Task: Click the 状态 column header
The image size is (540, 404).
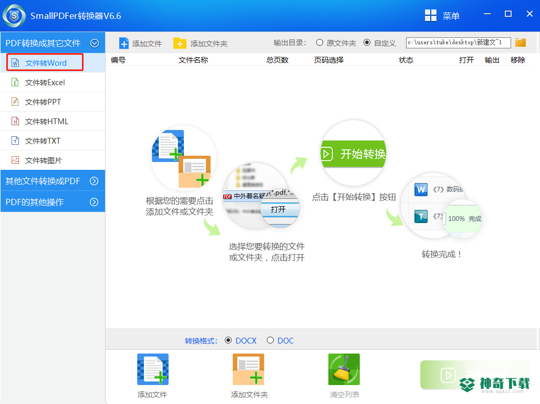Action: 406,59
